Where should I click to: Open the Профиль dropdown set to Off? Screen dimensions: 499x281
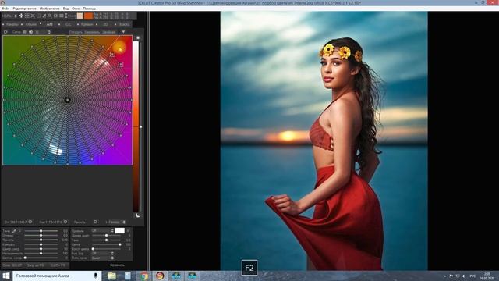[x=103, y=231]
